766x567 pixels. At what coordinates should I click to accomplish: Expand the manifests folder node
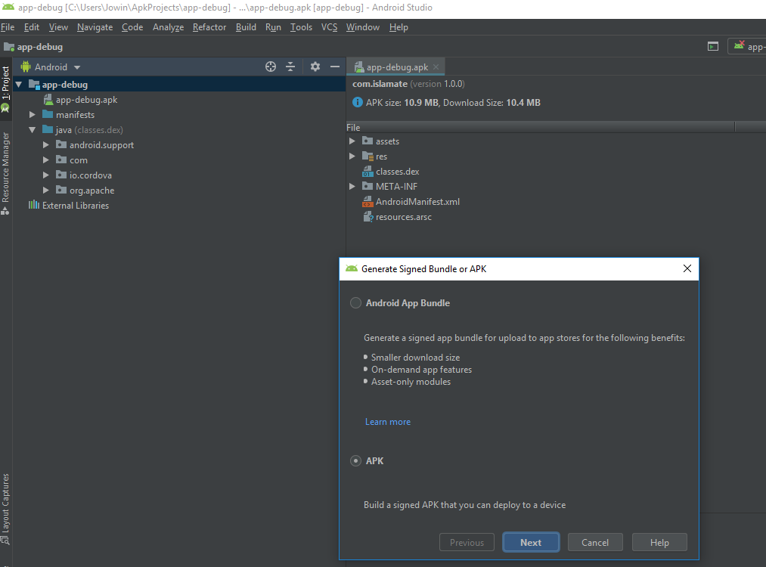click(x=33, y=115)
